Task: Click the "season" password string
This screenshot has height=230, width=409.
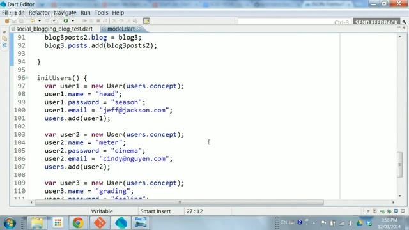Action: point(127,102)
